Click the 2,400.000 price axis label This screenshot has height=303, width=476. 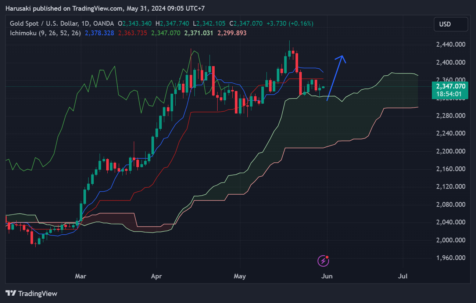pos(451,62)
